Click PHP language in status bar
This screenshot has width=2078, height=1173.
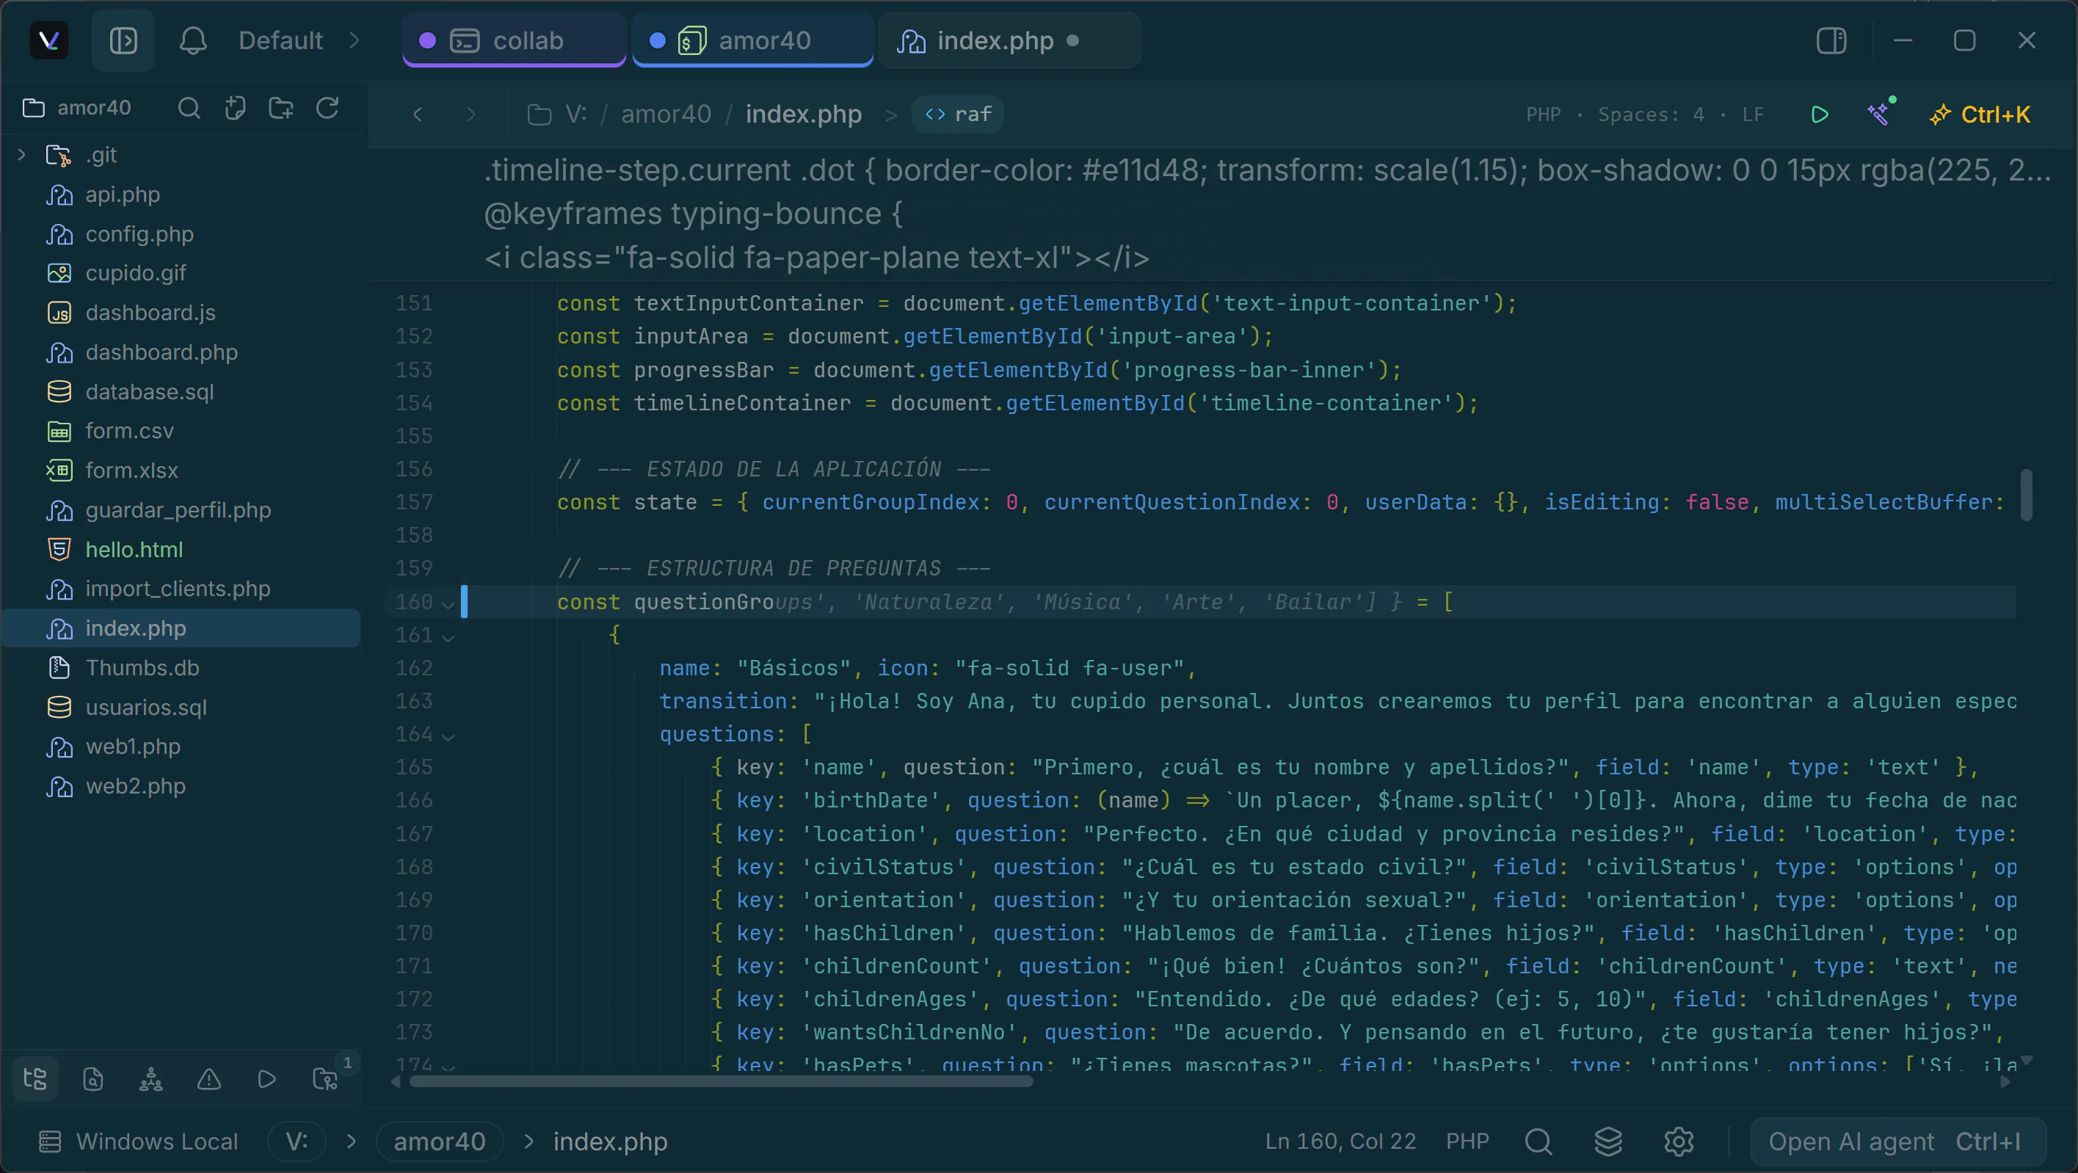coord(1467,1141)
